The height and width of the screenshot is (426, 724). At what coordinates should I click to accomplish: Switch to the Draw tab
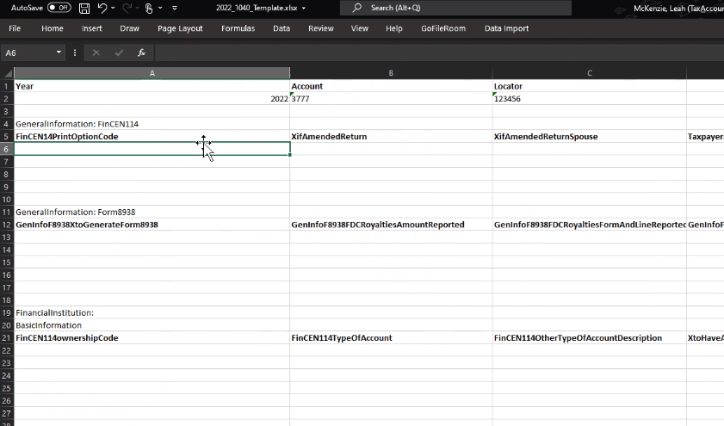129,28
